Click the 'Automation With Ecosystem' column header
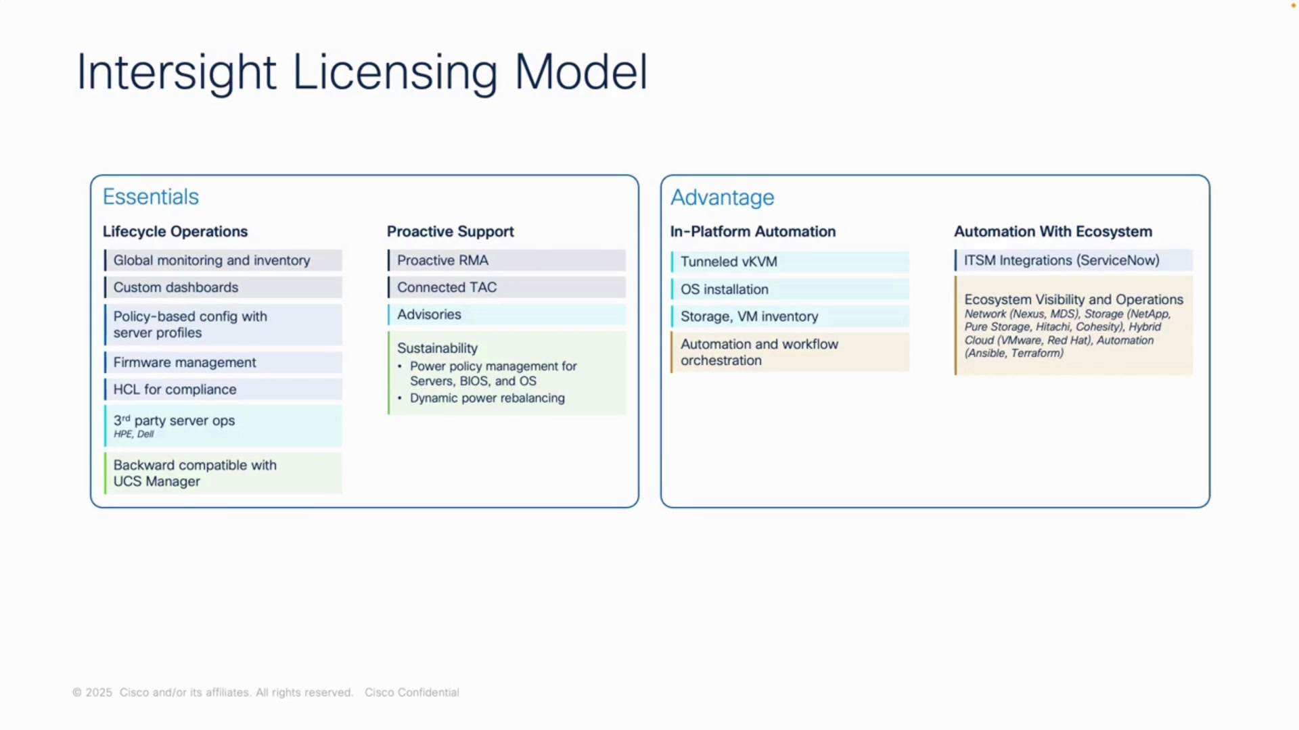 (1053, 231)
